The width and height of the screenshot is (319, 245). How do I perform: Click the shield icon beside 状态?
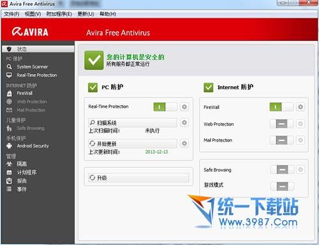(9, 49)
